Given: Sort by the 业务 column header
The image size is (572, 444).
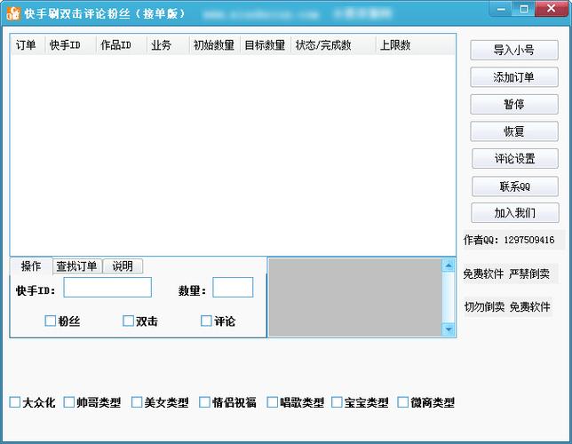Looking at the screenshot, I should (168, 45).
